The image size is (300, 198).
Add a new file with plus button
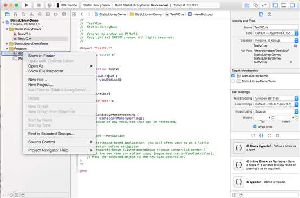coord(4,195)
